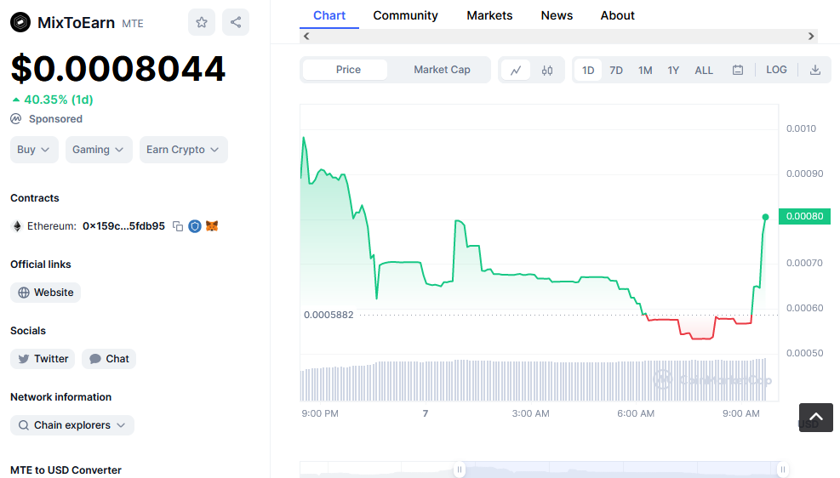
Task: Open the Gaming dropdown
Action: click(99, 150)
